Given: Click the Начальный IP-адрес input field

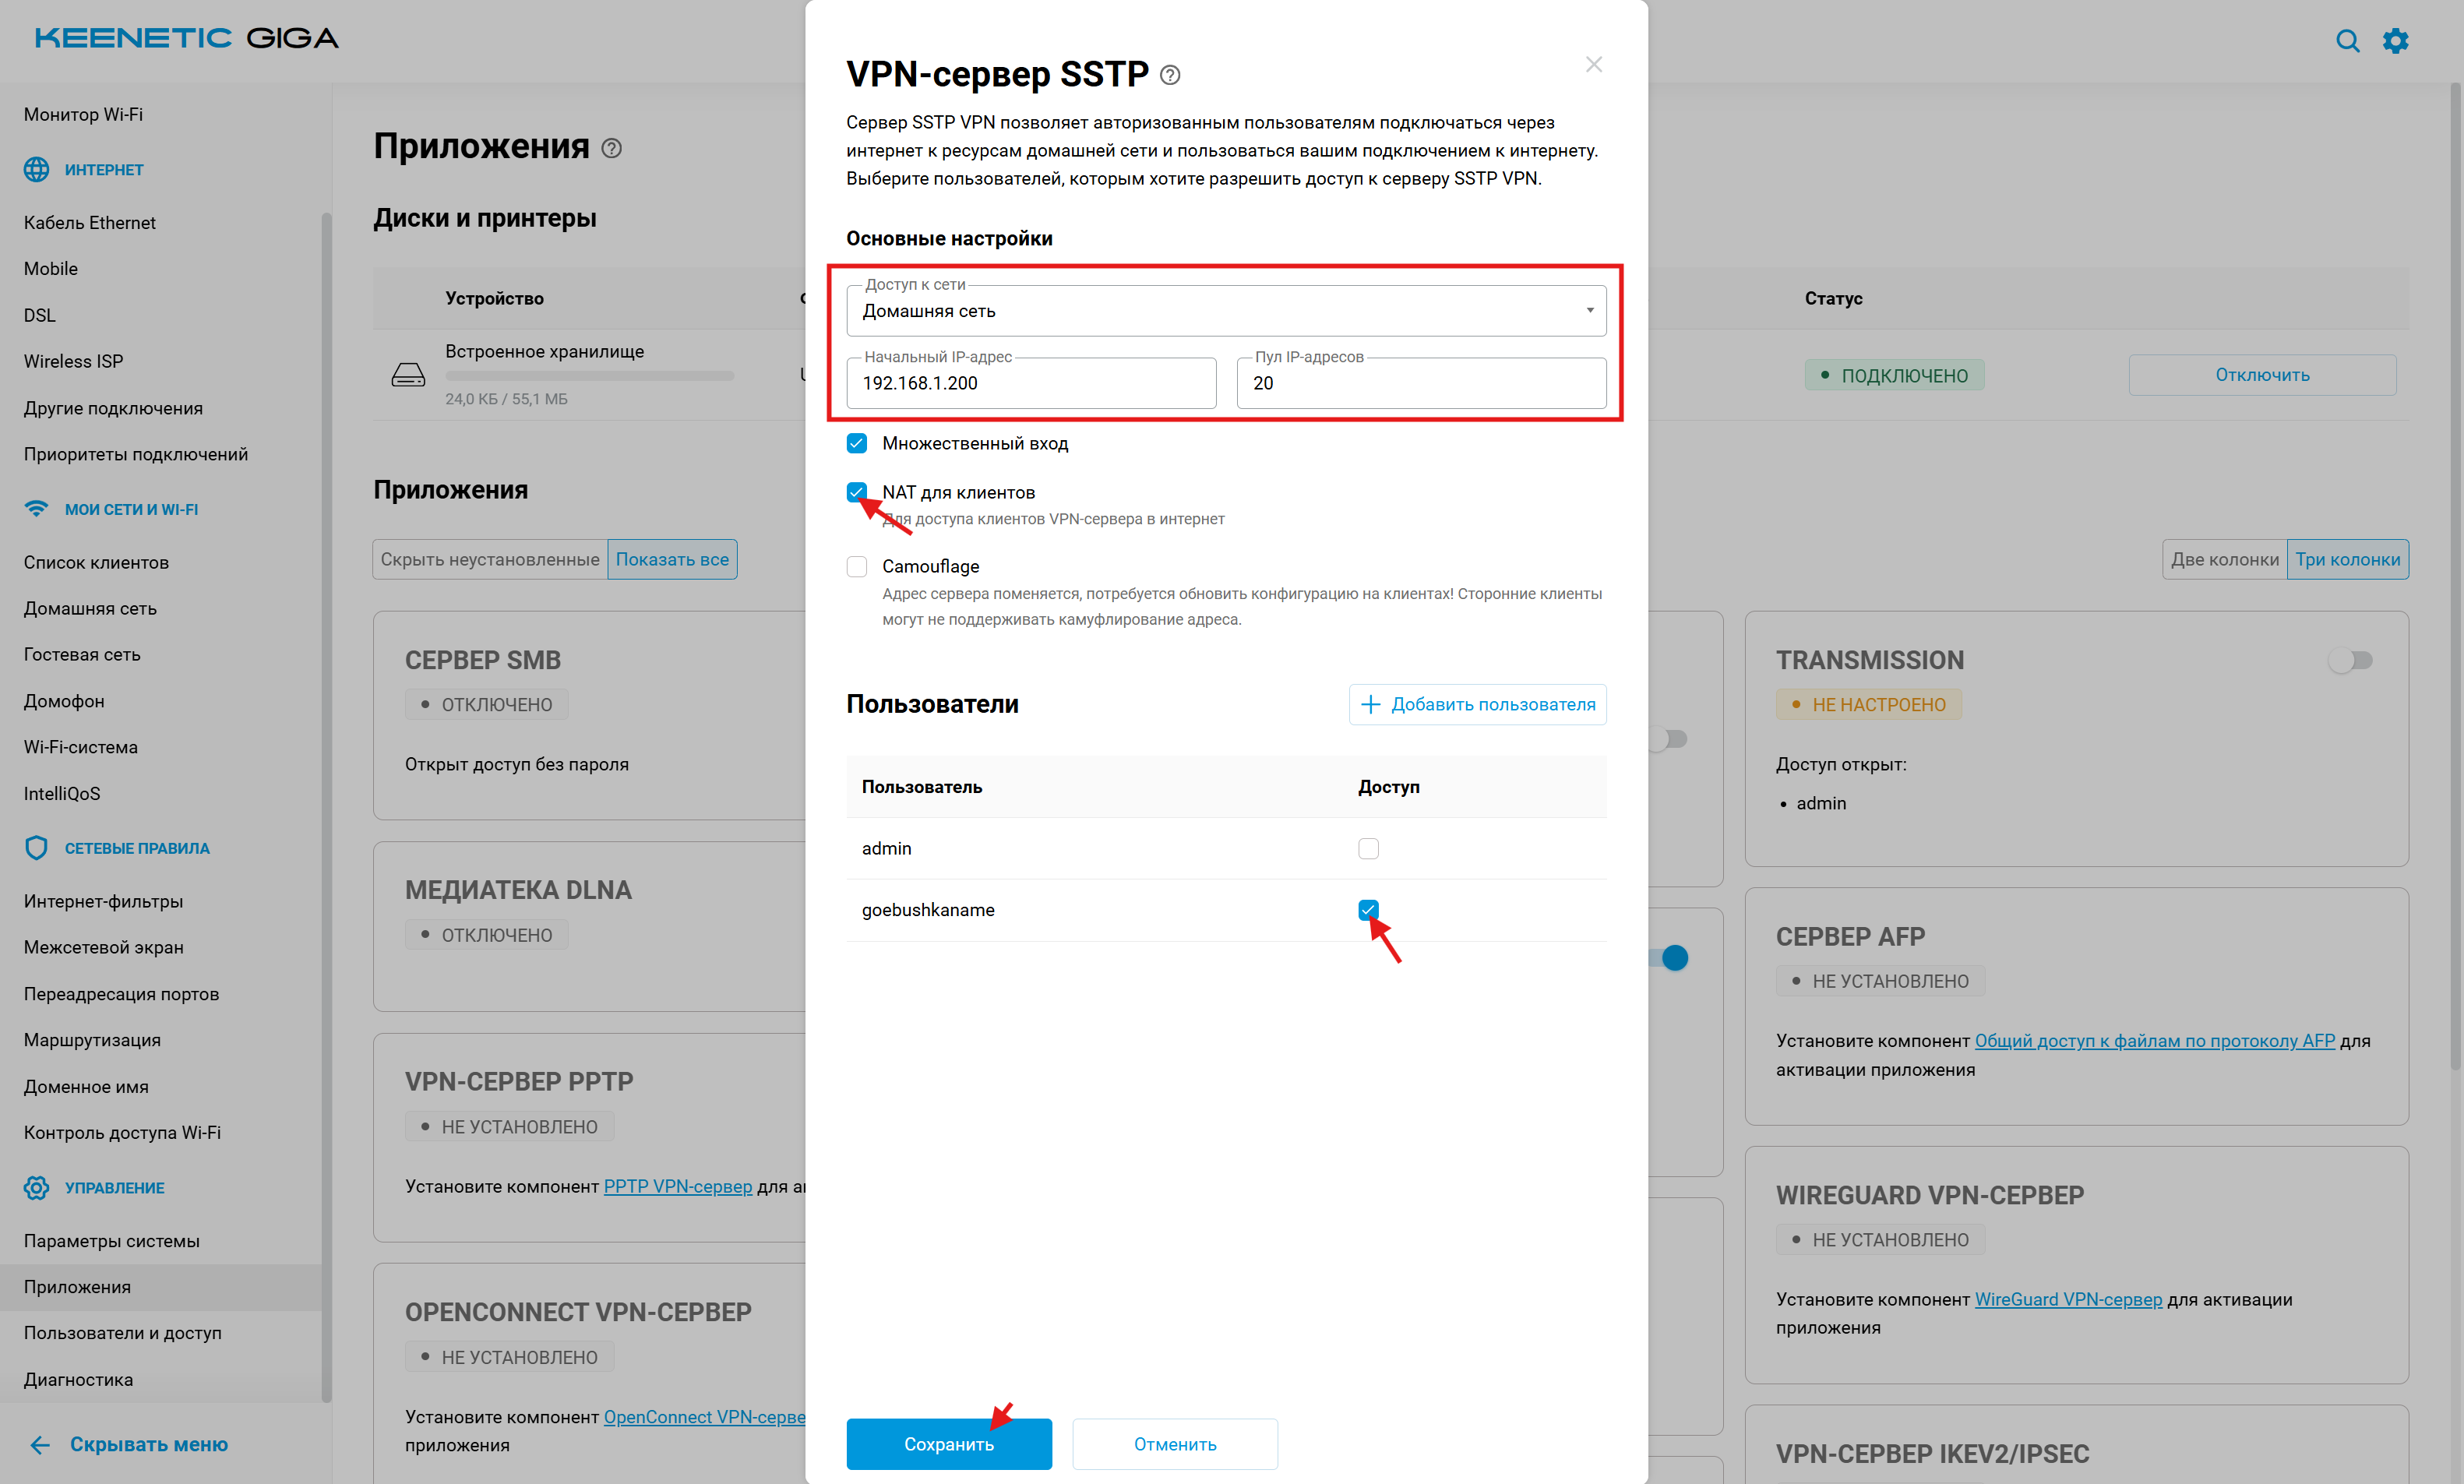Looking at the screenshot, I should (x=1031, y=383).
